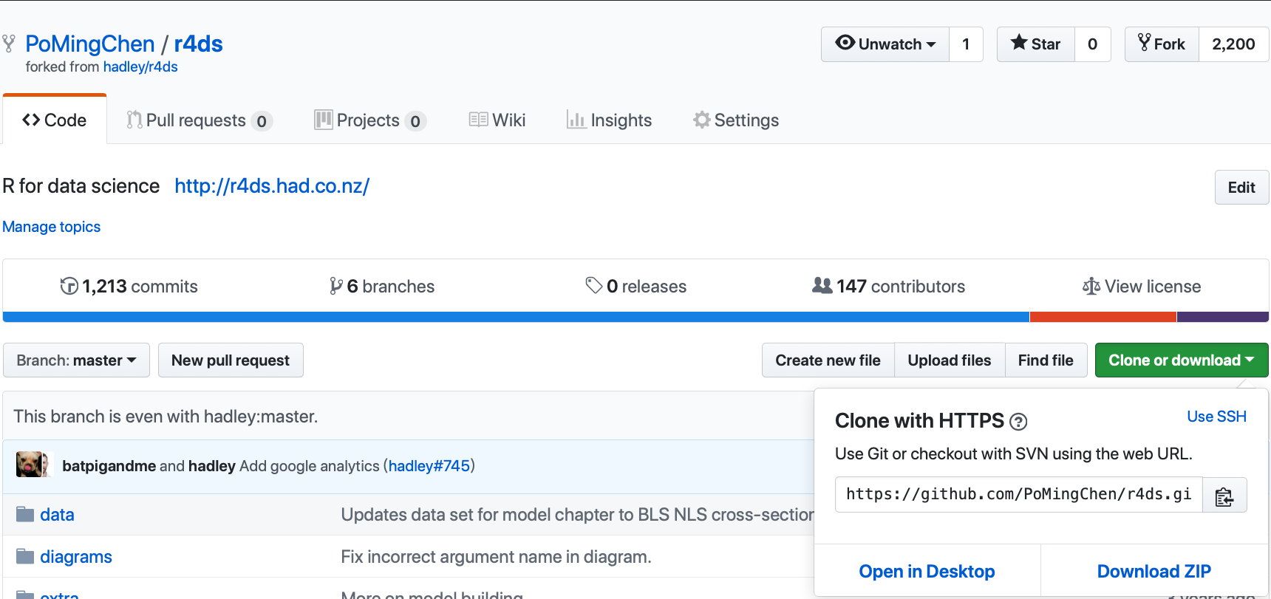Select the clone URL text field

point(1019,495)
